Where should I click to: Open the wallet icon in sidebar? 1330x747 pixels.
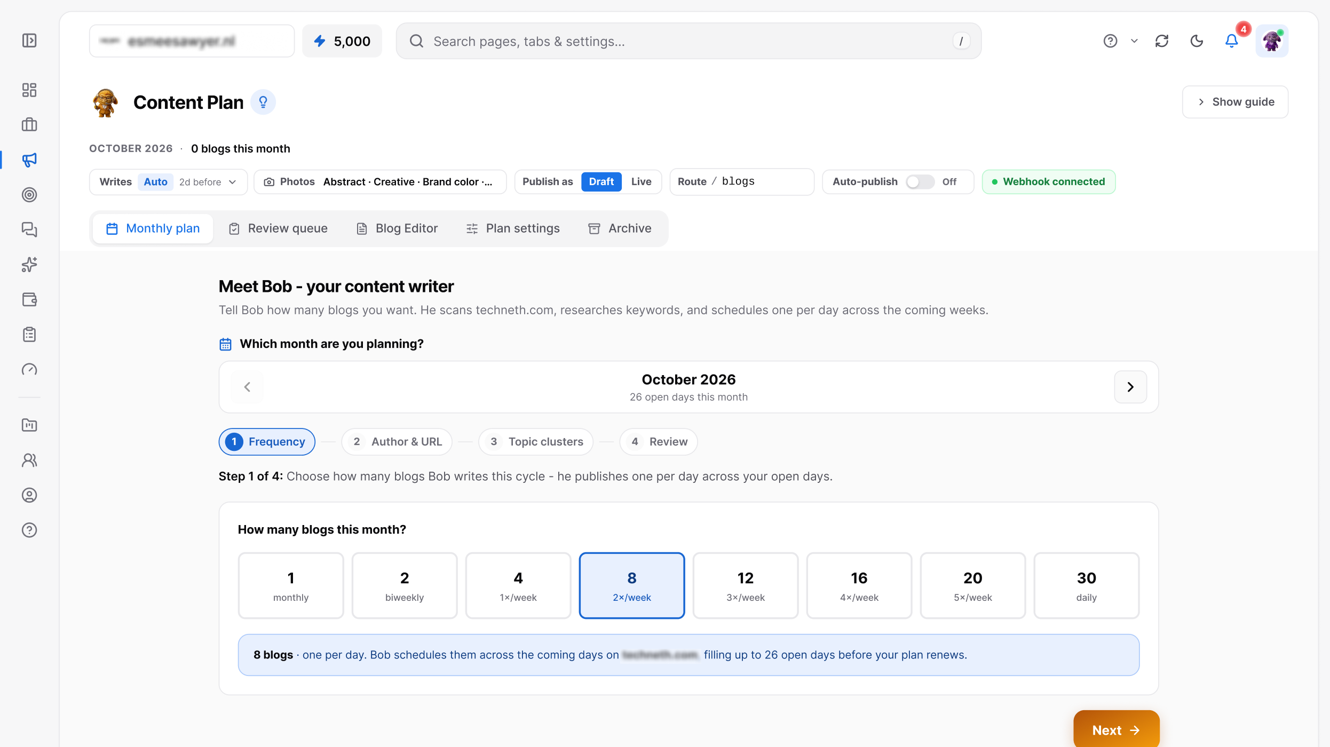click(x=29, y=299)
